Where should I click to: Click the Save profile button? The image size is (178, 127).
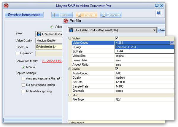pyautogui.click(x=161, y=30)
